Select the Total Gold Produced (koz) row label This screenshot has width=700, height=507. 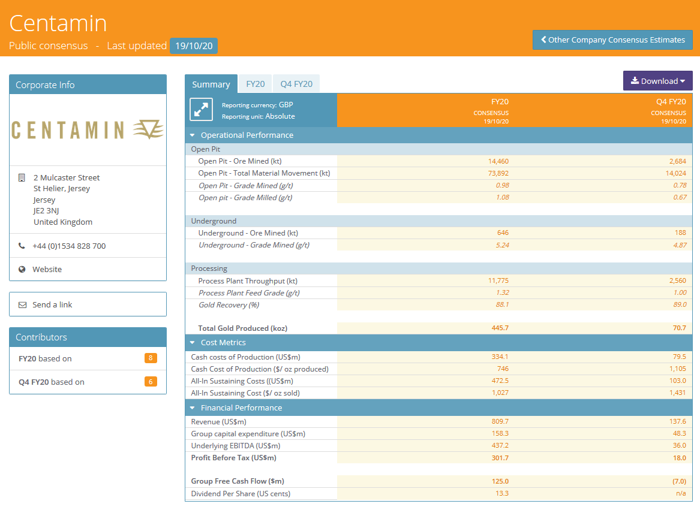(243, 328)
